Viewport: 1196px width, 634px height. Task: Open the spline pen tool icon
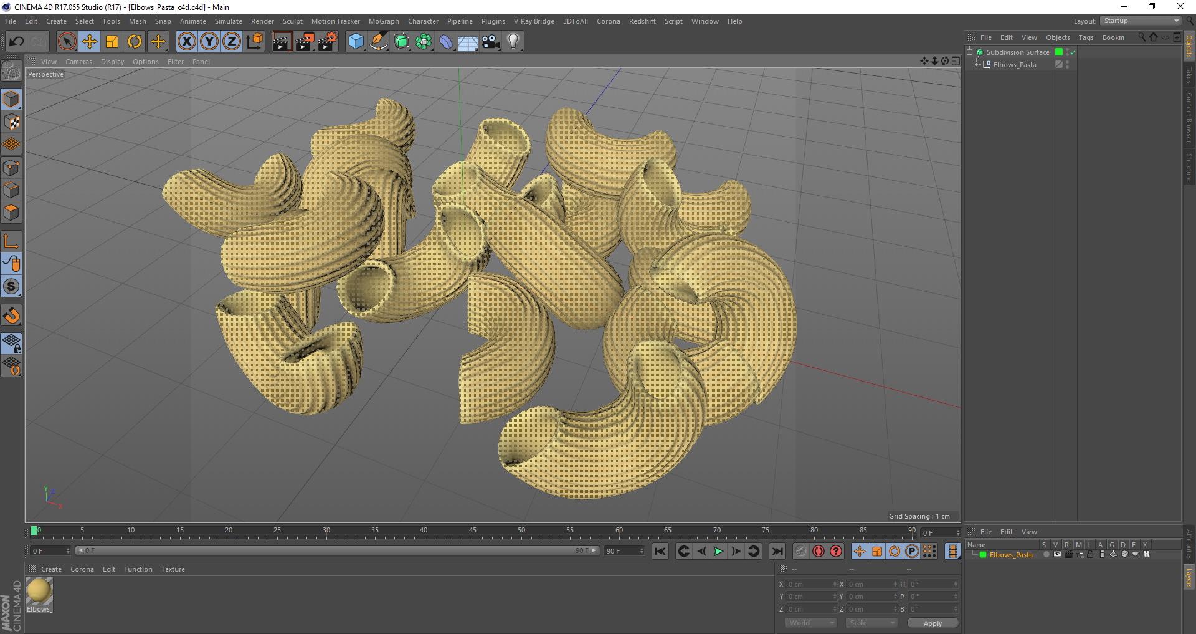(x=379, y=42)
